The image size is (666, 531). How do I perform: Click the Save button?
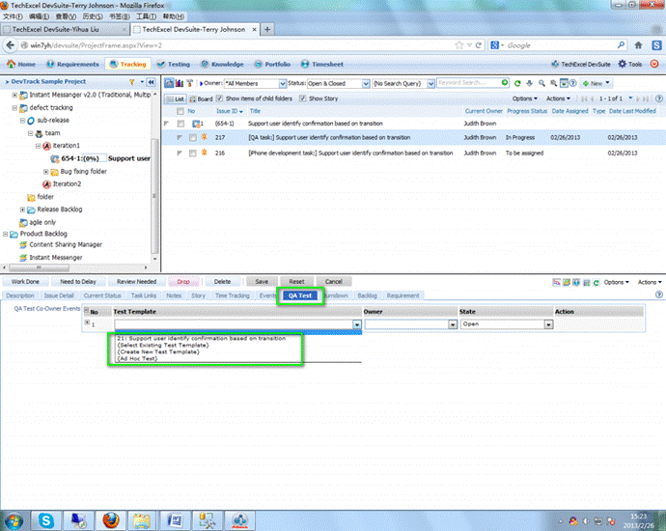pos(262,282)
